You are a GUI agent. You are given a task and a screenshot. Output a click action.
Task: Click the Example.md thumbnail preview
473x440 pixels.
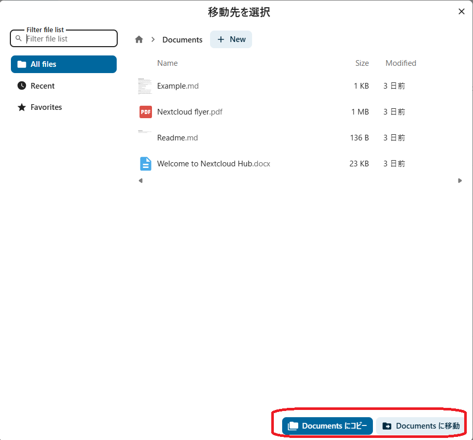click(x=145, y=86)
